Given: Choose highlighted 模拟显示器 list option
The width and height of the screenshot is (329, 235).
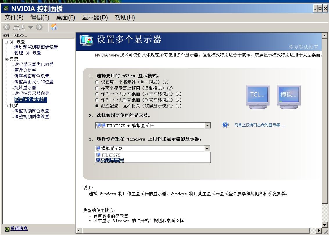Looking at the screenshot, I should click(153, 160).
